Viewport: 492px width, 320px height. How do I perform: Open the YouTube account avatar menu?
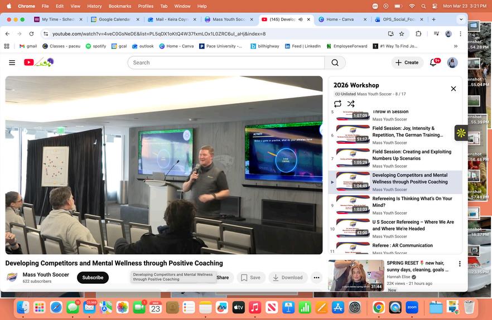[x=452, y=62]
